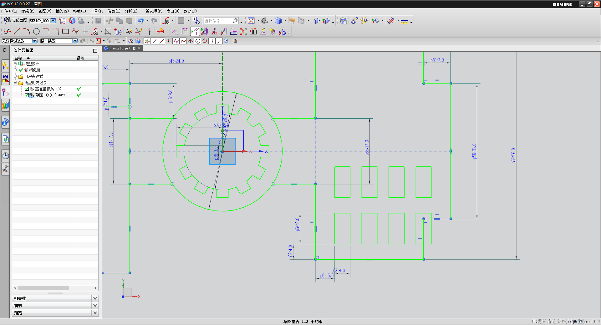Image resolution: width=601 pixels, height=325 pixels.
Task: Click the Undo arrow icon
Action: coord(141,21)
